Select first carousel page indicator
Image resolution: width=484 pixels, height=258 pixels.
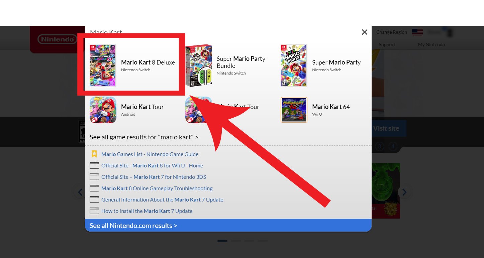222,241
